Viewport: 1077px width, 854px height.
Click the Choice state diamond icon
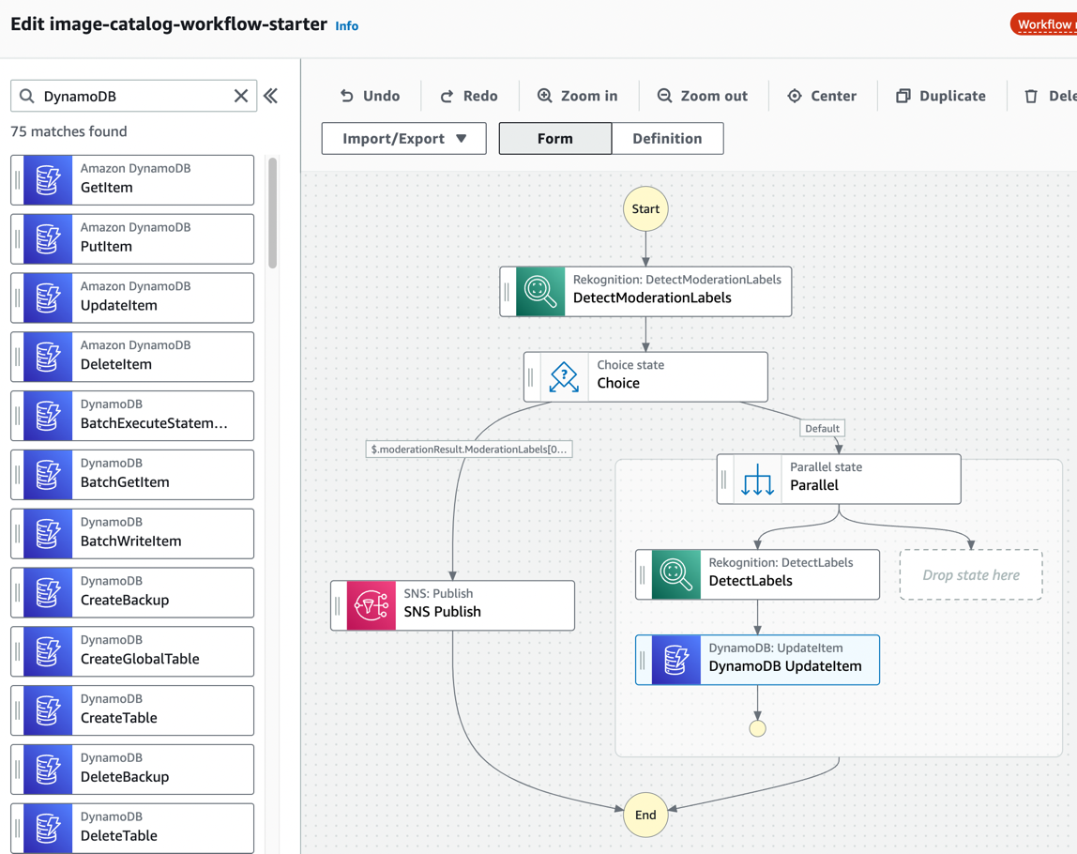564,377
